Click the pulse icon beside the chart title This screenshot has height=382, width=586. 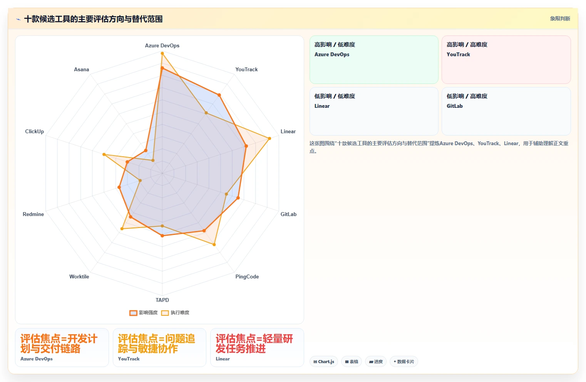18,19
